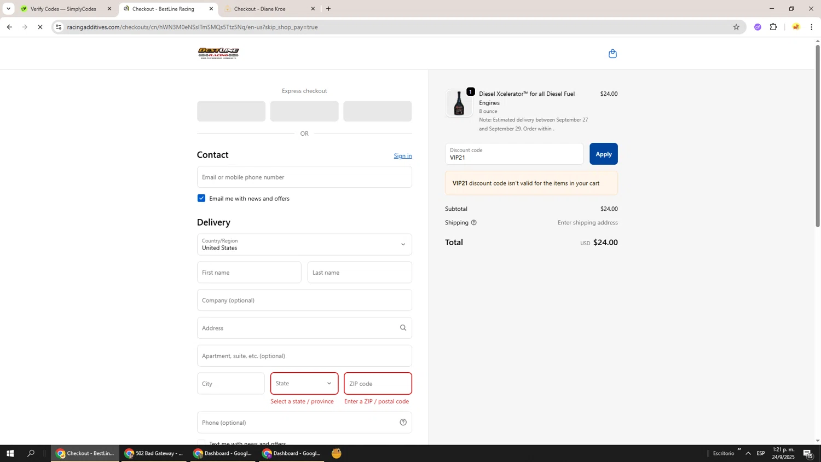
Task: Open the clock showing 1:21 p. m.
Action: [x=783, y=453]
